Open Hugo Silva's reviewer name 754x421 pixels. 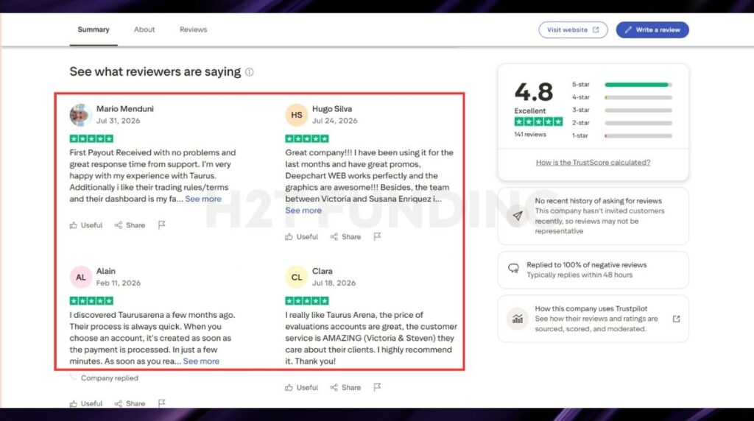click(x=332, y=109)
